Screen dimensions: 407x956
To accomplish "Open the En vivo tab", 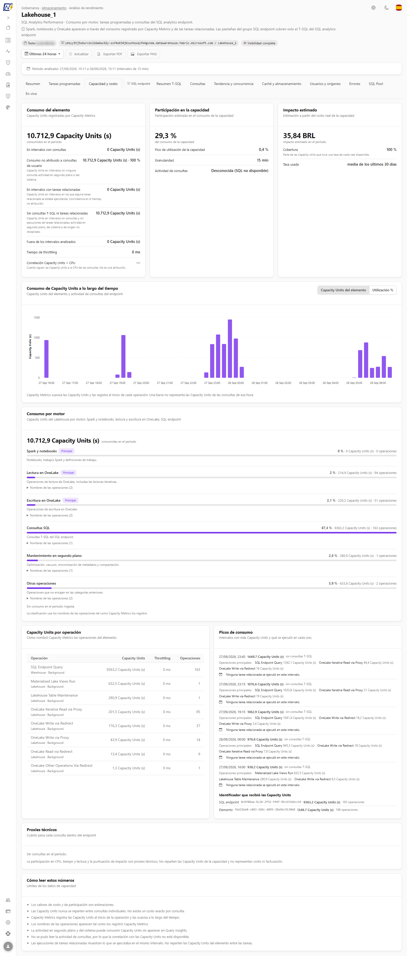I will point(31,94).
